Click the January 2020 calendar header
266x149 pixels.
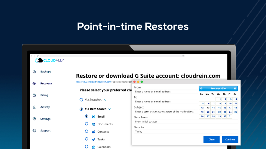tap(218, 89)
